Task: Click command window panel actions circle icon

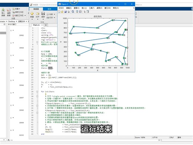Action: [x=4, y=25]
